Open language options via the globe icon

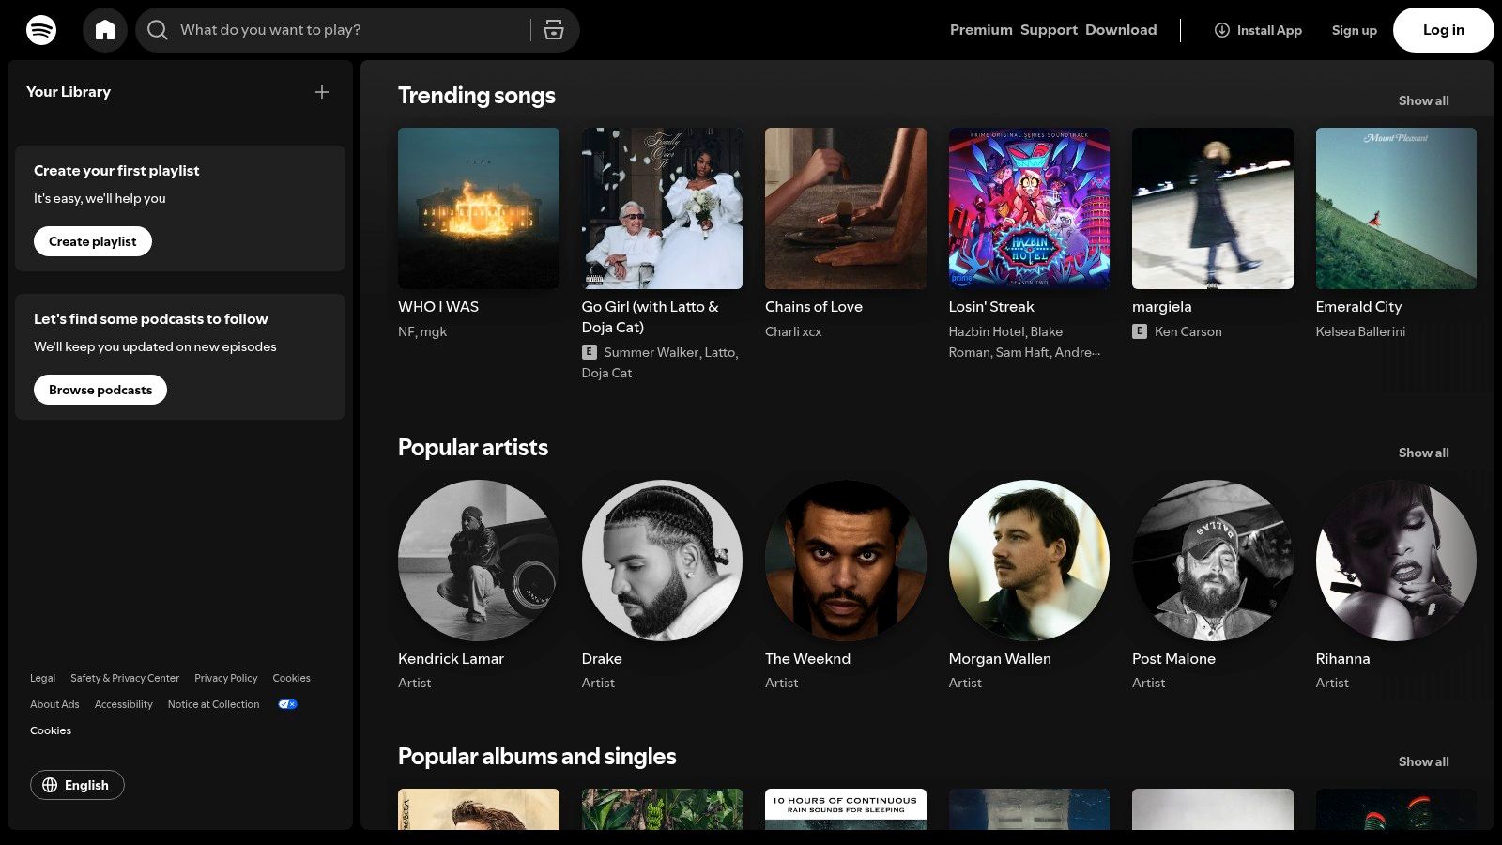pyautogui.click(x=51, y=785)
